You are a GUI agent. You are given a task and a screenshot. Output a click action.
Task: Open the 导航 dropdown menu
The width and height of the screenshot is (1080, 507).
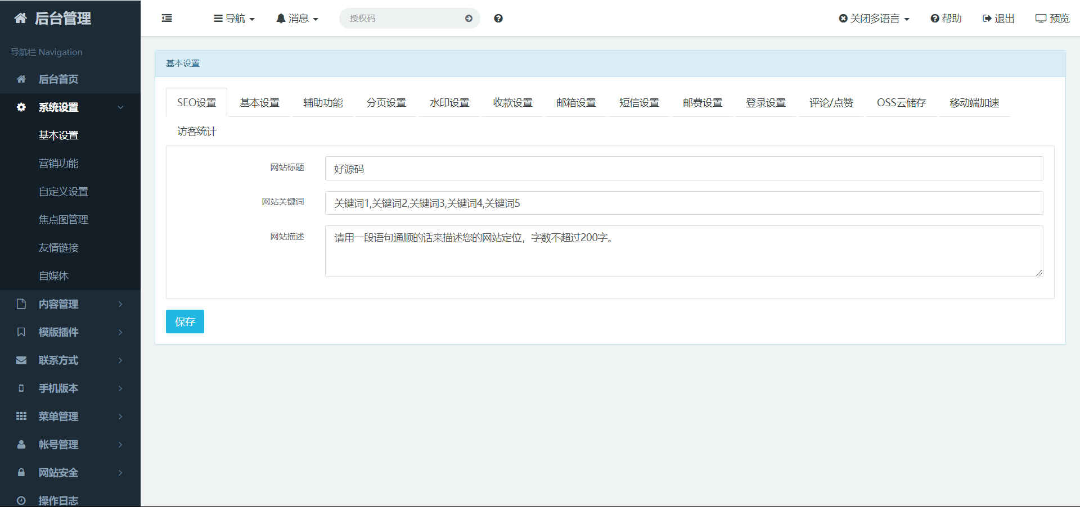pyautogui.click(x=234, y=18)
